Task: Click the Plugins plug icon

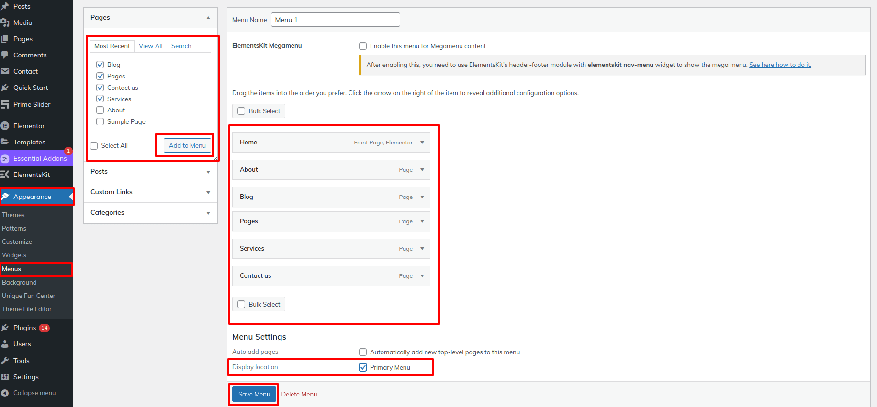Action: click(5, 328)
